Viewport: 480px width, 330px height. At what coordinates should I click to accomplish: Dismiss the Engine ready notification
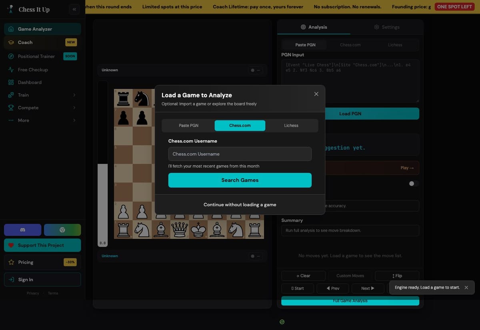pyautogui.click(x=466, y=288)
